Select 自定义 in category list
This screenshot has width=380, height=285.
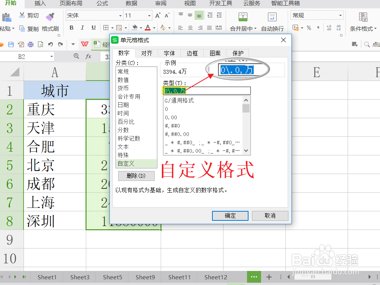[136, 163]
